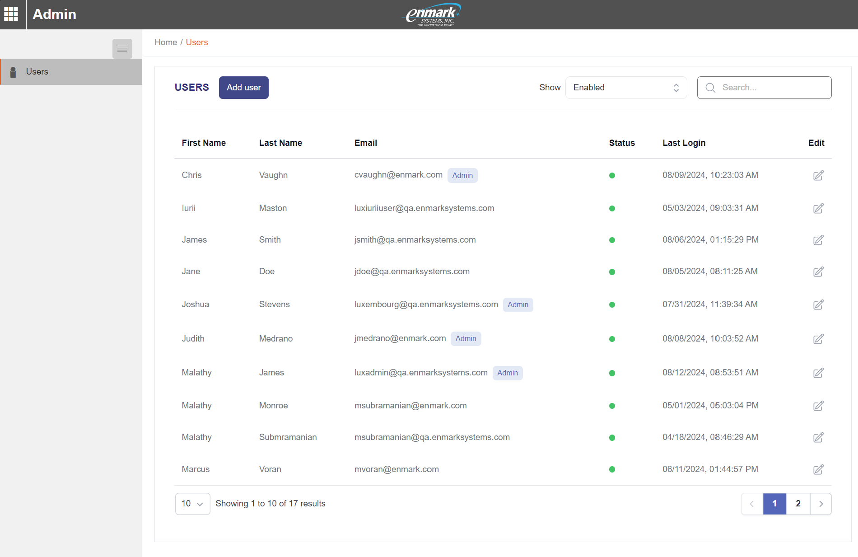
Task: Toggle the sidebar with the hamburger button
Action: pos(122,48)
